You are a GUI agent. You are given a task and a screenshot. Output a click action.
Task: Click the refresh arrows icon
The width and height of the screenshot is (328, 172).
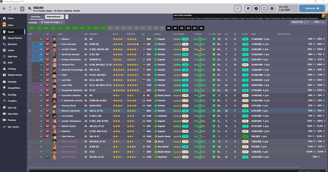pos(264,8)
